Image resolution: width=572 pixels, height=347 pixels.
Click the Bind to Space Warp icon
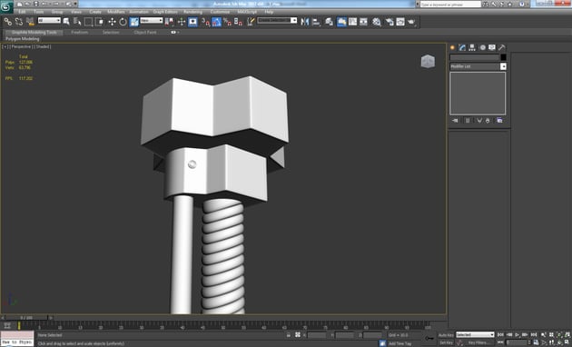30,22
